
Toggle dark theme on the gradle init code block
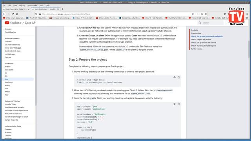pyautogui.click(x=175, y=78)
